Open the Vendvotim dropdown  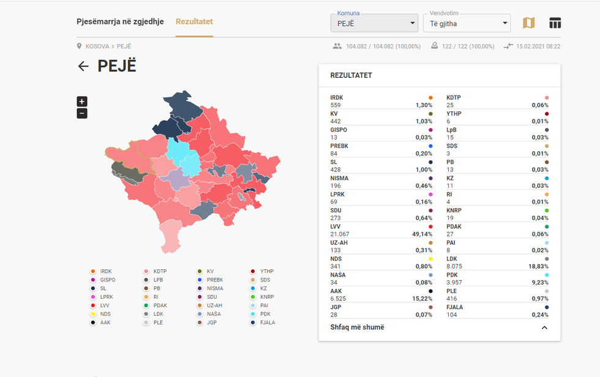(467, 24)
